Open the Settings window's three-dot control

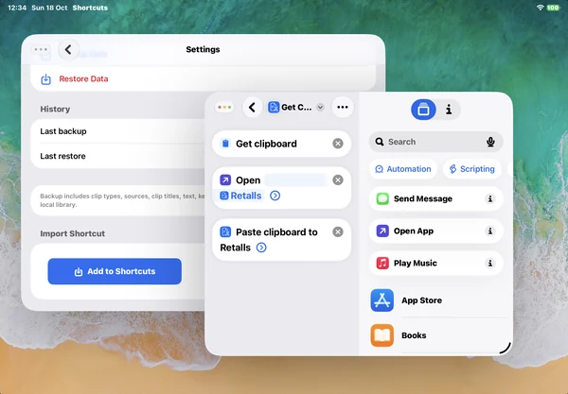(x=41, y=49)
